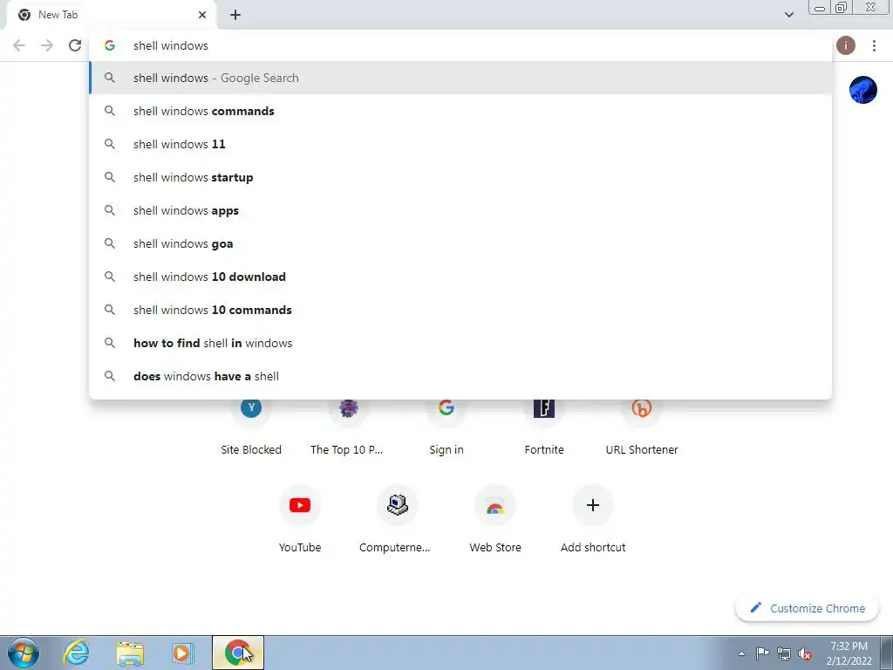This screenshot has height=670, width=893.
Task: Open the Computerne... shortcut
Action: point(398,518)
